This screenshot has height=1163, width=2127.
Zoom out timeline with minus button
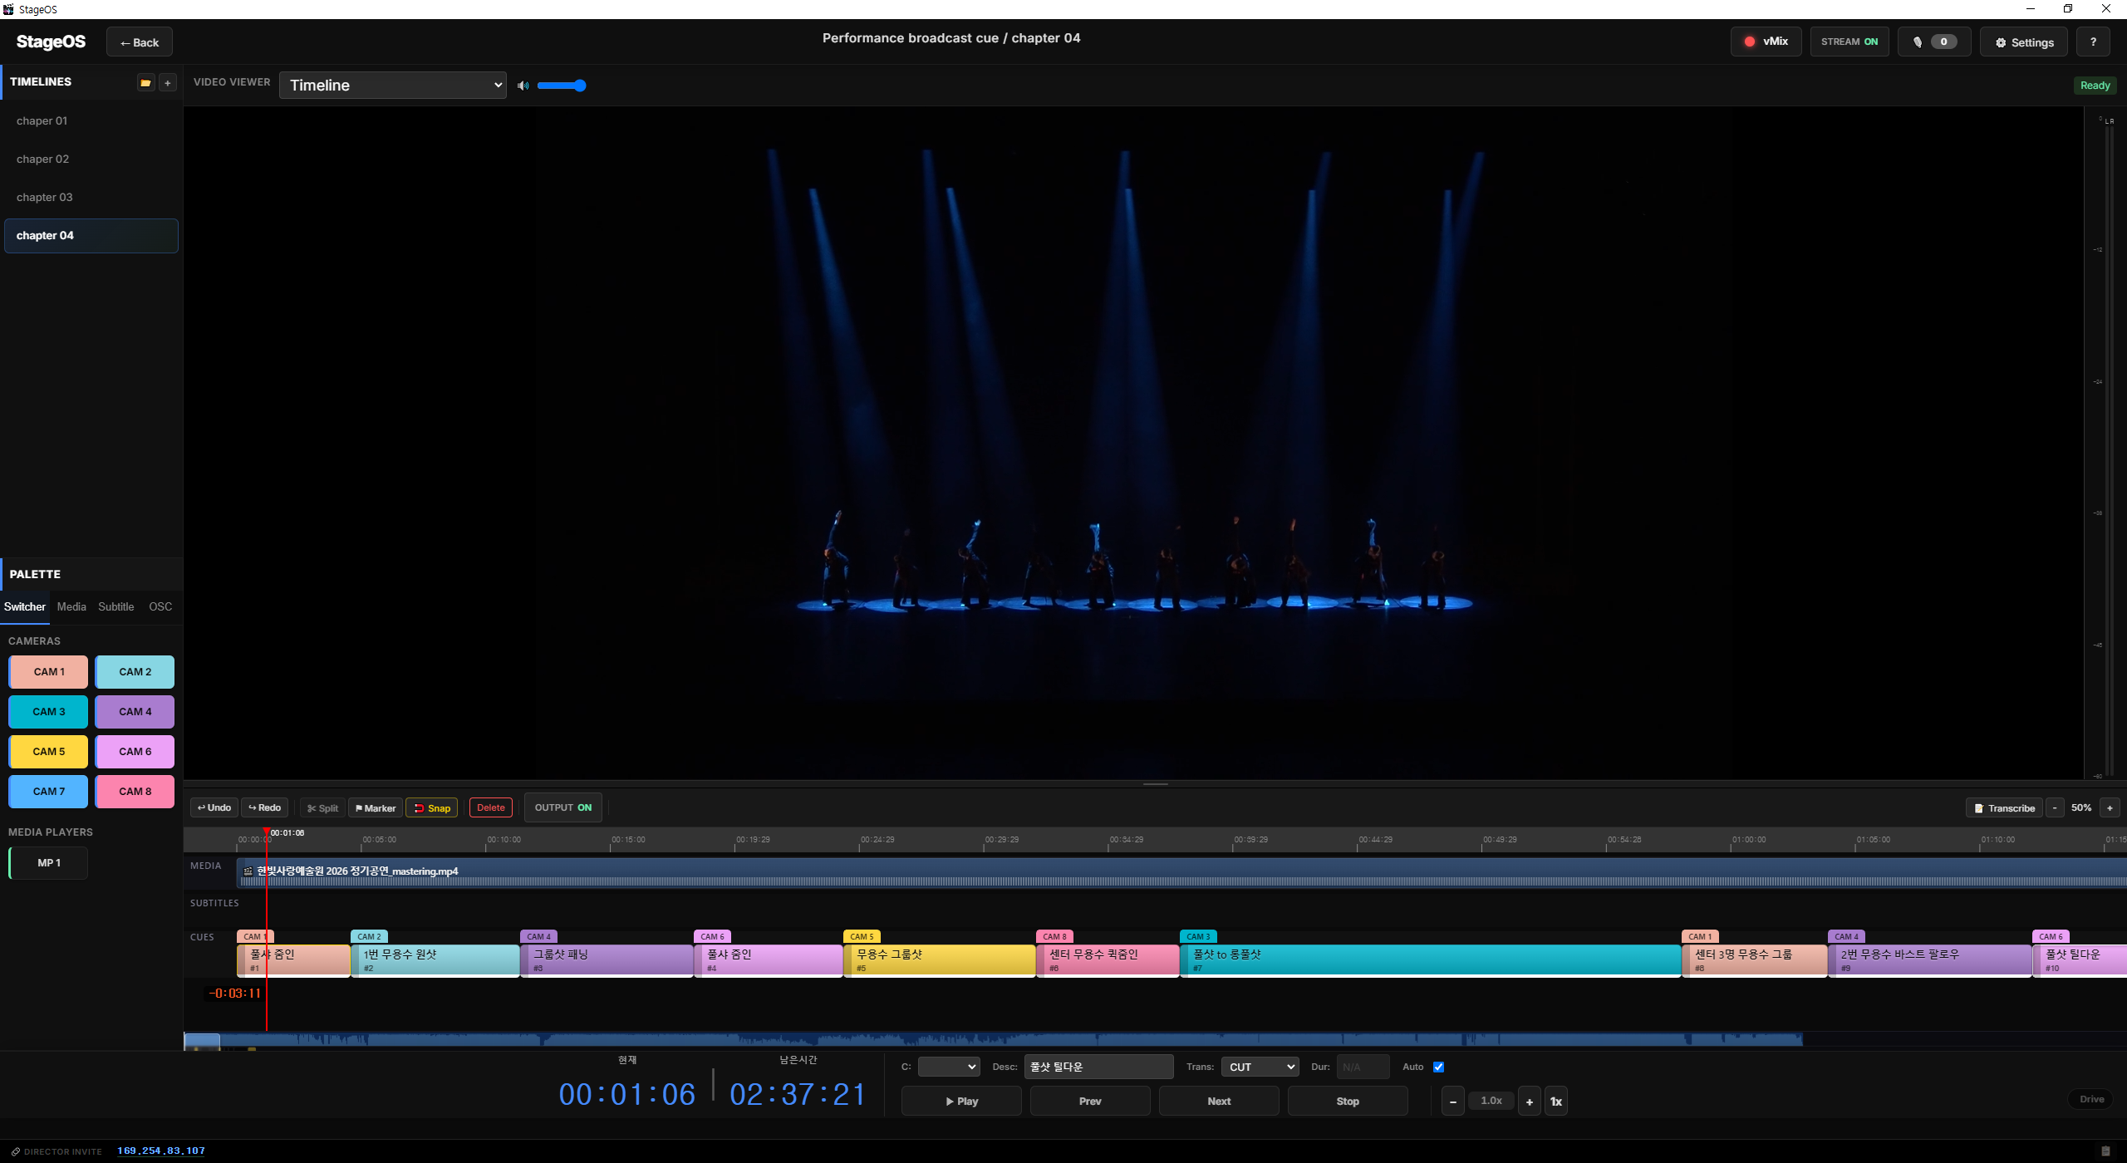pyautogui.click(x=2055, y=808)
